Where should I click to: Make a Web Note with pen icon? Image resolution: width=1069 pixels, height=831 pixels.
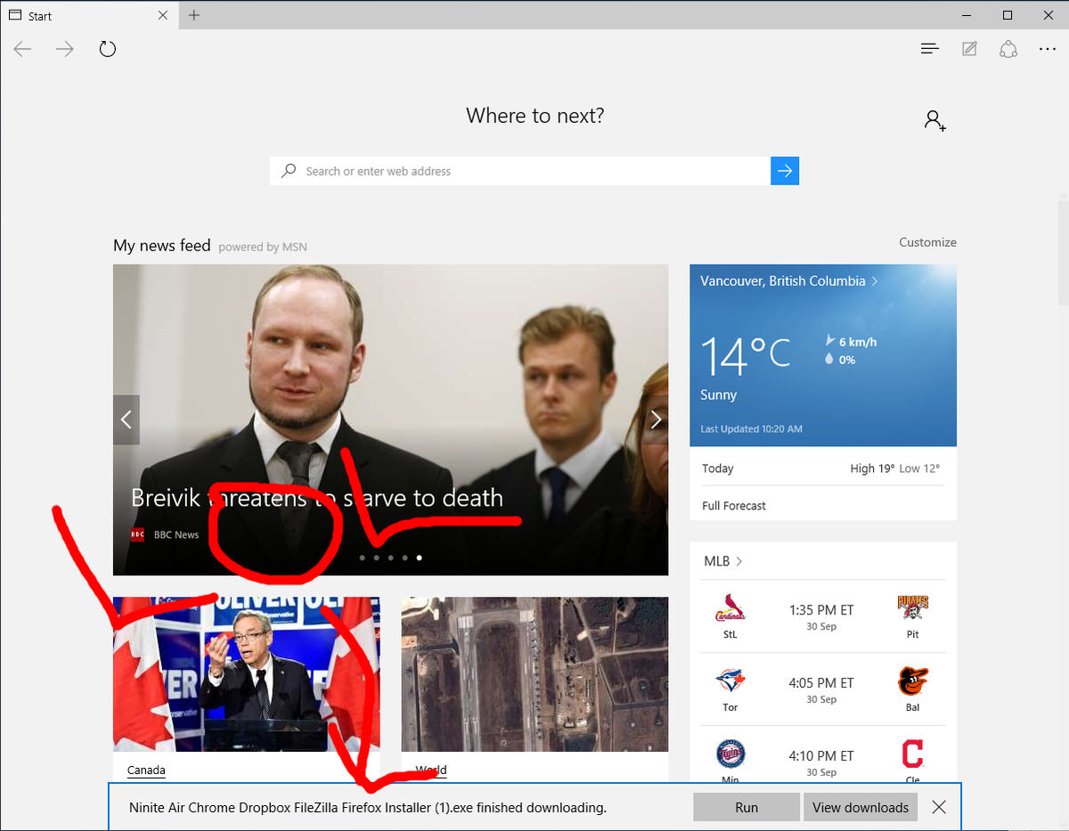[x=969, y=49]
